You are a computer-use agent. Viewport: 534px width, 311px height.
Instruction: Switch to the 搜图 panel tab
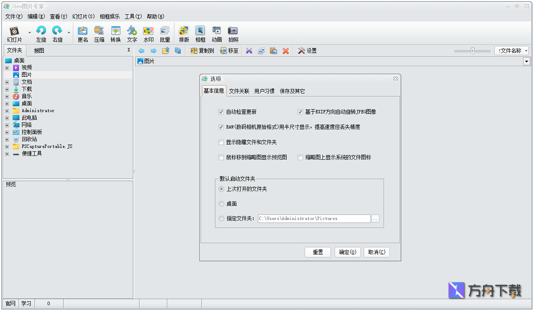(39, 51)
